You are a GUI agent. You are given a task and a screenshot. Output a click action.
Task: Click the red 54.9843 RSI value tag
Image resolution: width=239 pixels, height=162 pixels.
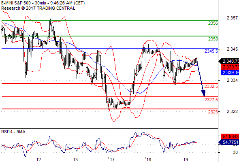[230, 136]
